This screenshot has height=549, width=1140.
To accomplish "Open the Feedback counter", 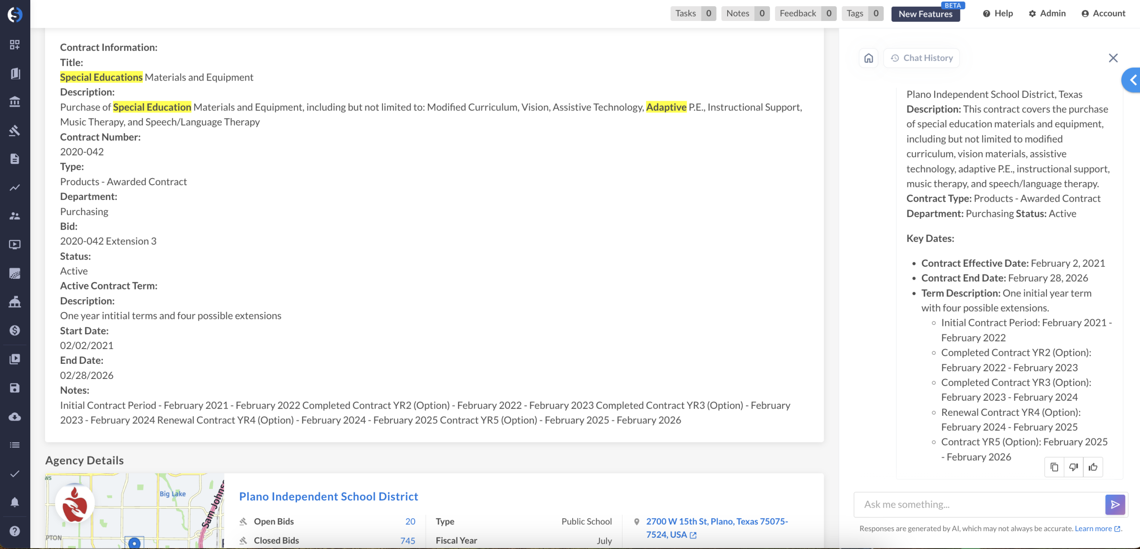I will pyautogui.click(x=805, y=13).
